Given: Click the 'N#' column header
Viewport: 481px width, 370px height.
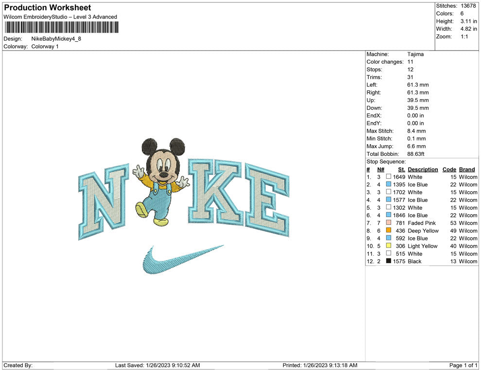Looking at the screenshot, I should tap(381, 169).
